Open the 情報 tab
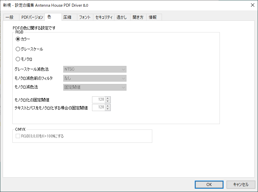 click(x=154, y=17)
